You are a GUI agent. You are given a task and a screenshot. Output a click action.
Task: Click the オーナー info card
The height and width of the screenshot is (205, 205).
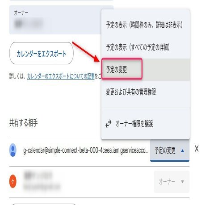coord(55,20)
